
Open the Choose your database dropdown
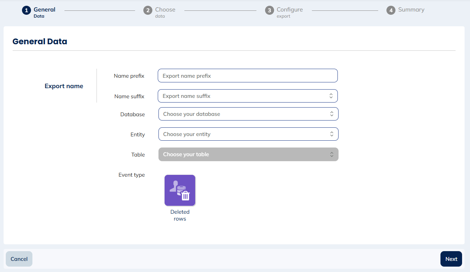tap(245, 114)
